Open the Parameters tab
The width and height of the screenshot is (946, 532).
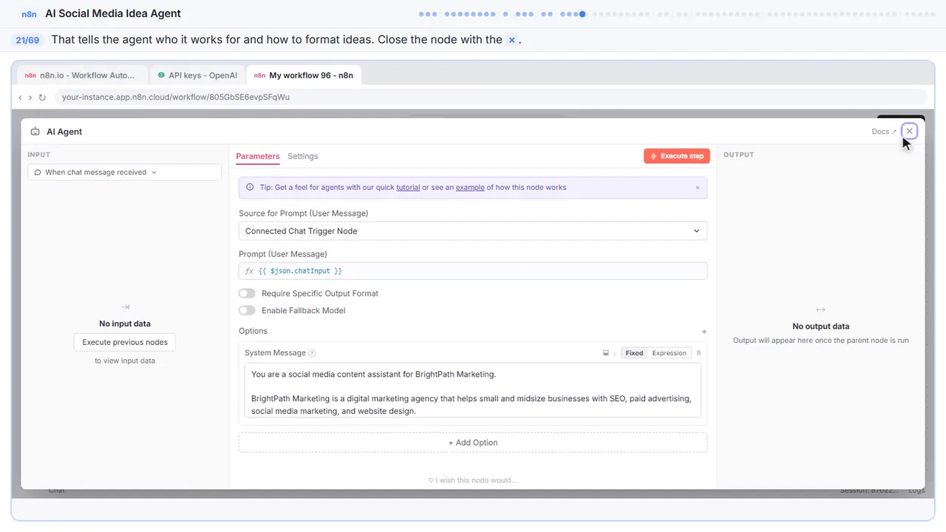258,157
